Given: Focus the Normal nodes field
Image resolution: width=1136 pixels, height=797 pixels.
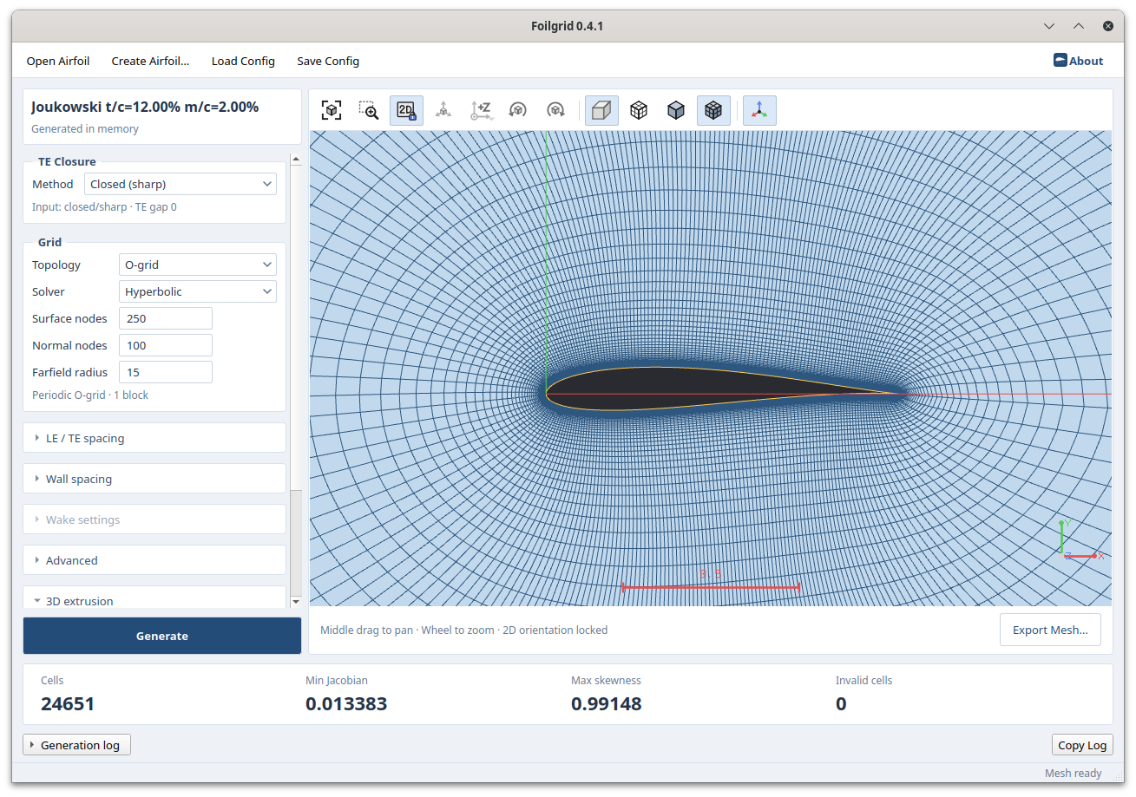Looking at the screenshot, I should pos(166,345).
